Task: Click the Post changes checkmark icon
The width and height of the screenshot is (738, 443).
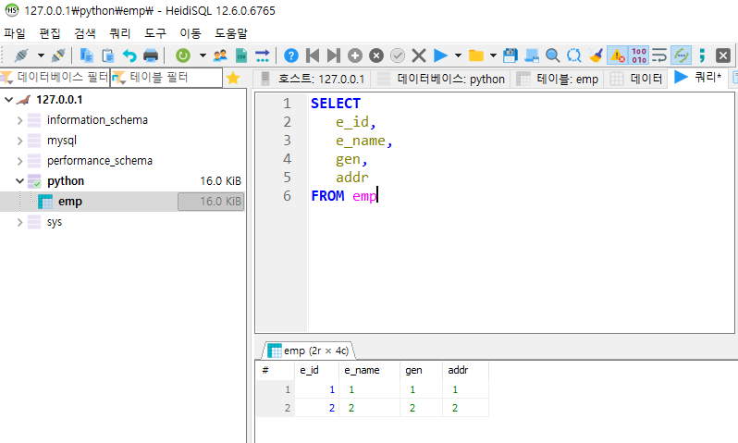Action: (x=398, y=55)
